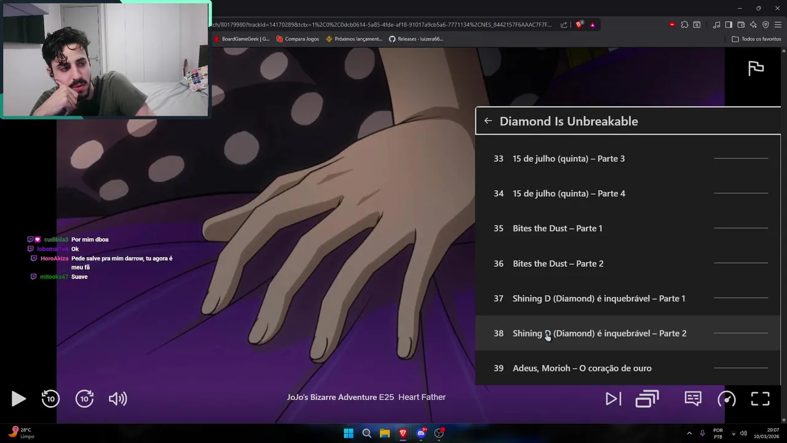
Task: Click cudibila3 chat message Por mim dboa
Action: 89,239
